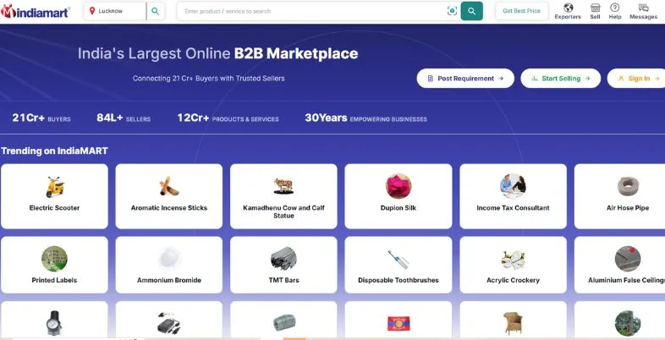Image resolution: width=665 pixels, height=340 pixels.
Task: Open the Printed Labels label
Action: coord(54,280)
